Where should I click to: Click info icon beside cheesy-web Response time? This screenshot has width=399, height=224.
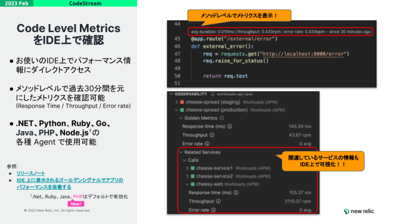click(x=236, y=193)
